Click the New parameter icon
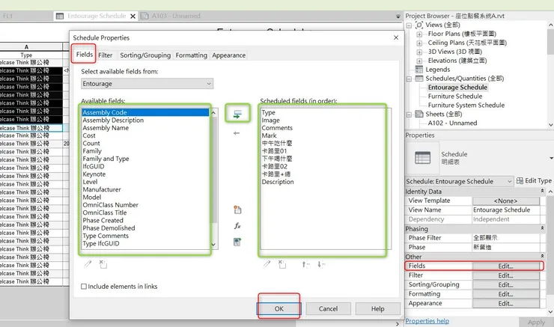 237,210
